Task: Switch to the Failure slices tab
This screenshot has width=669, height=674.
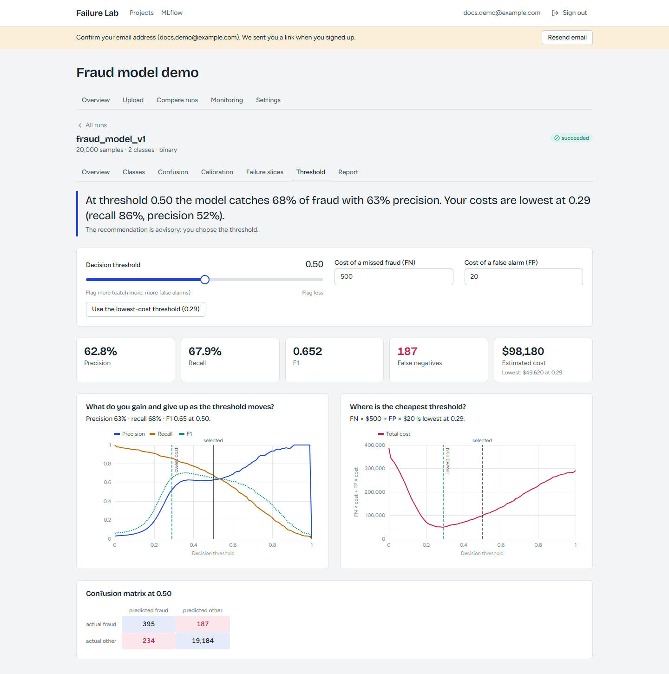Action: (x=265, y=172)
